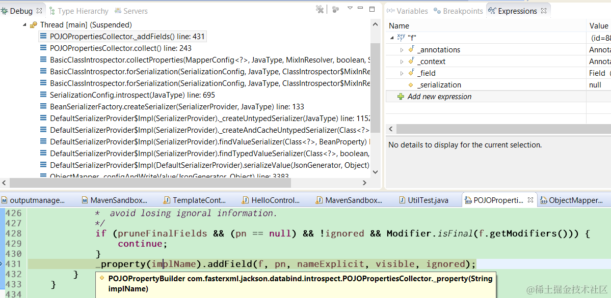Click stack frame icon beside SerializationConfig.introspect
The width and height of the screenshot is (611, 298).
point(44,95)
